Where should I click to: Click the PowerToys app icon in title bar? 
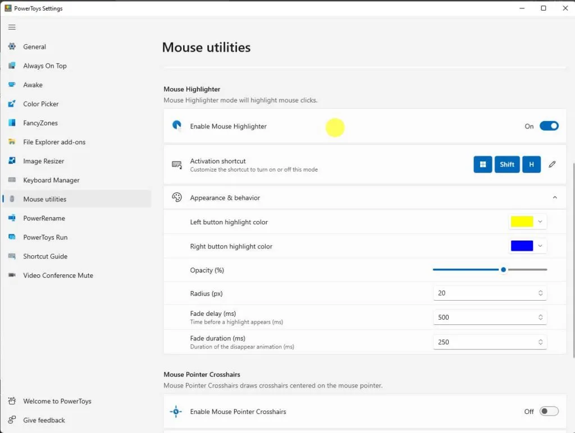click(x=8, y=8)
